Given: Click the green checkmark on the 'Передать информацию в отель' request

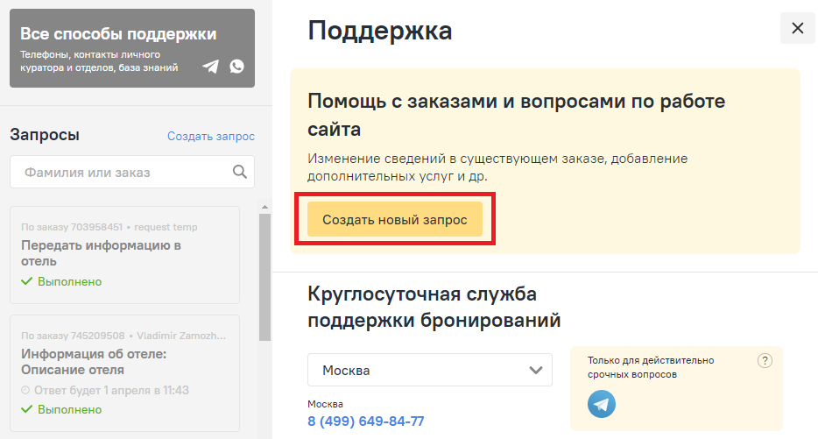Looking at the screenshot, I should click(x=26, y=282).
